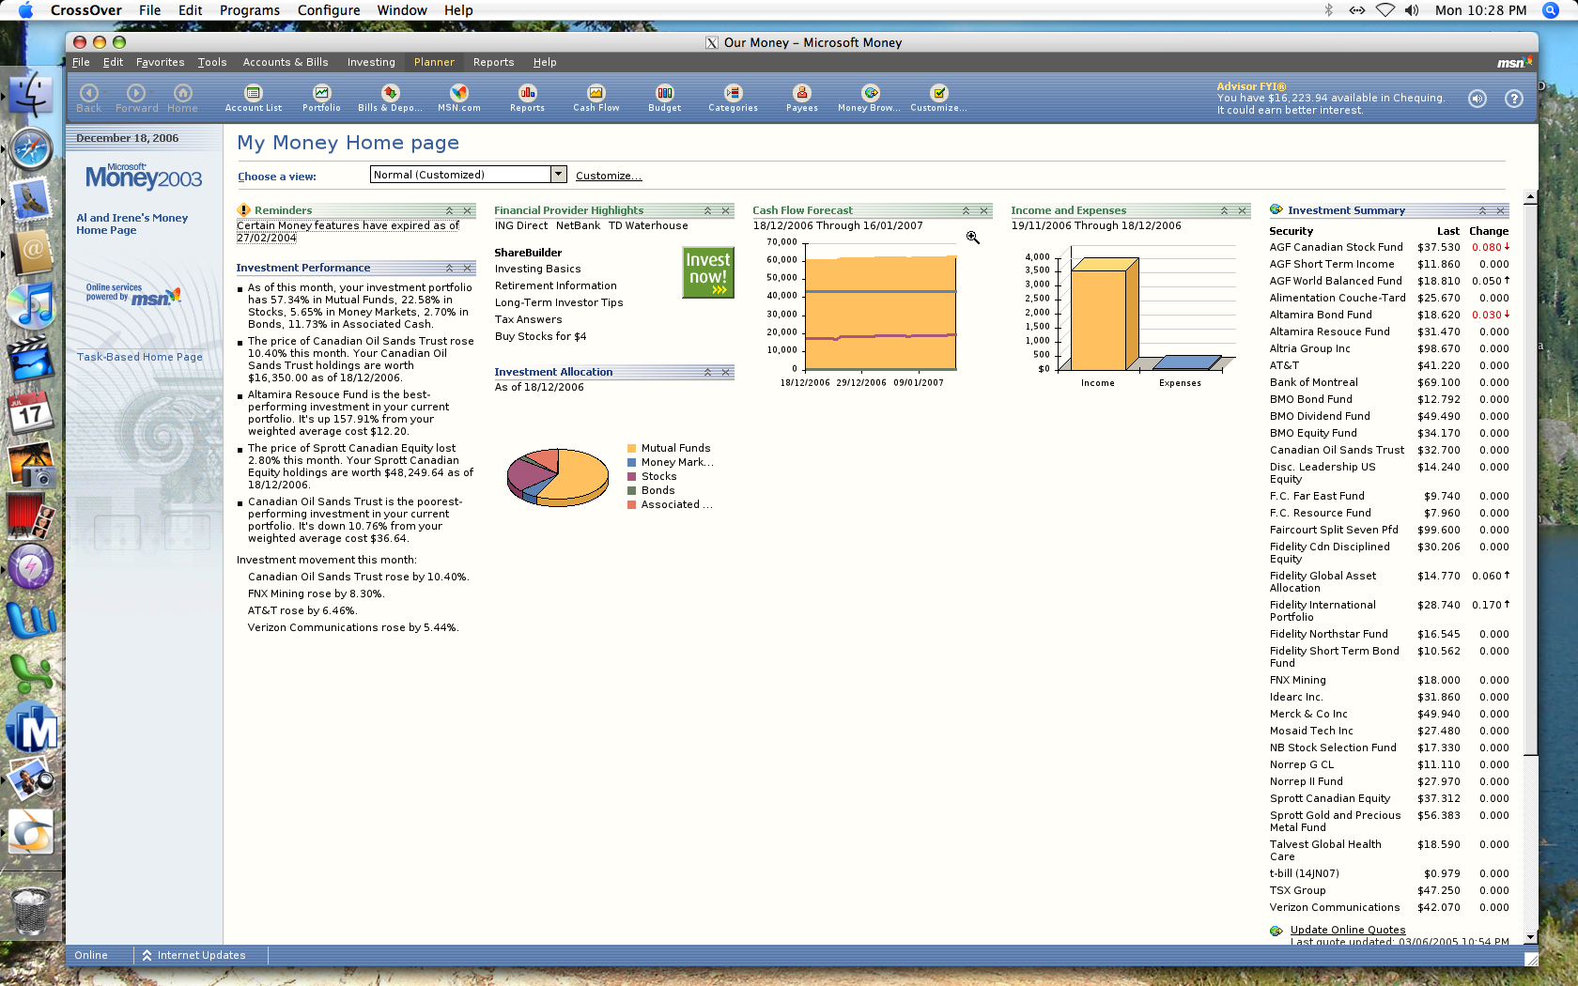Click the Update Online Quotes link
This screenshot has width=1578, height=986.
click(1347, 930)
